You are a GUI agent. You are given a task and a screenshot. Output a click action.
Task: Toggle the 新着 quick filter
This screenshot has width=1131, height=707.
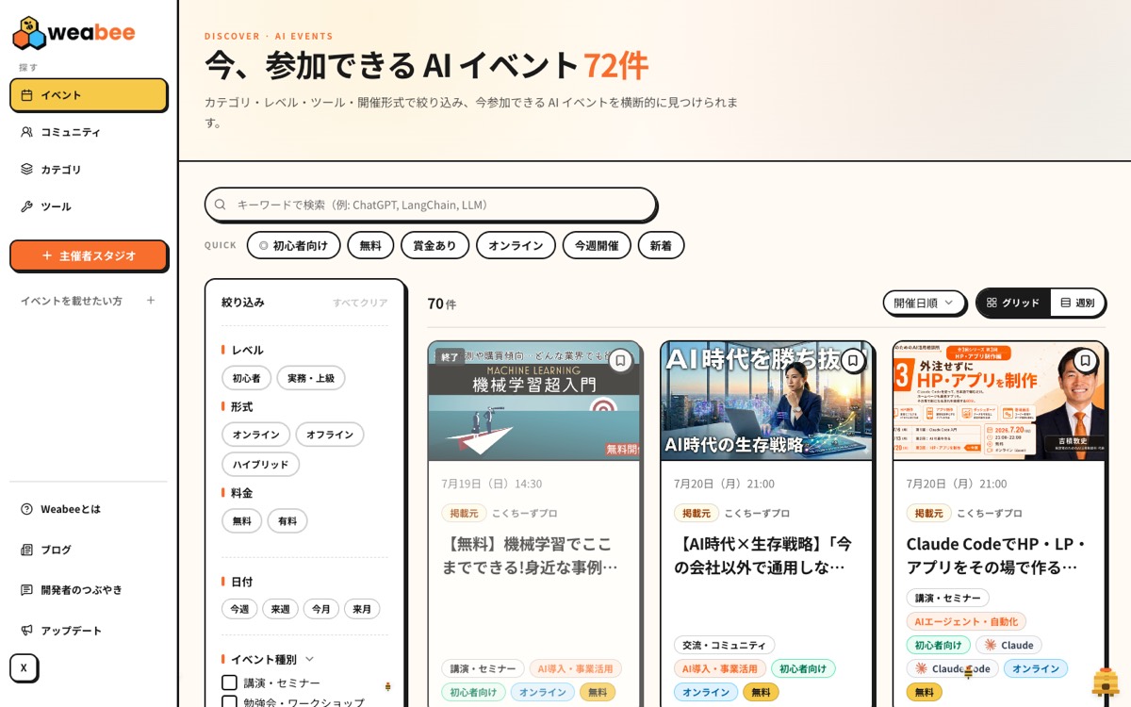tap(661, 245)
